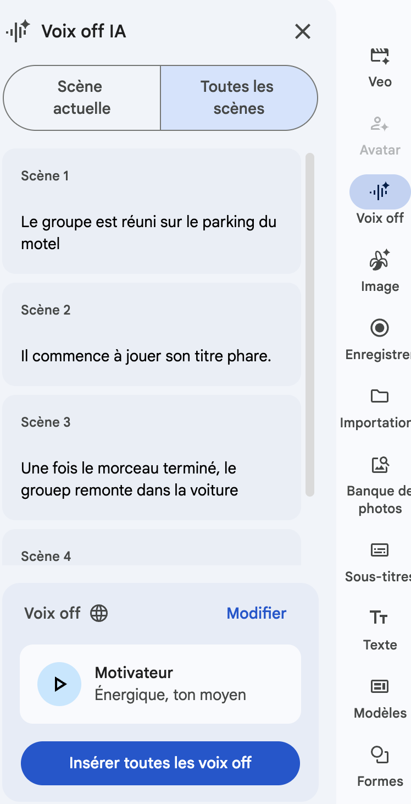Close the Voix off IA panel
411x804 pixels.
tap(303, 32)
